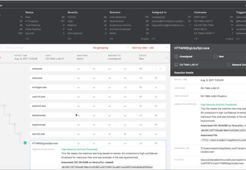The width and height of the screenshot is (246, 170).
Task: Click the process tree icon in the detection header row
Action: coord(166,58)
